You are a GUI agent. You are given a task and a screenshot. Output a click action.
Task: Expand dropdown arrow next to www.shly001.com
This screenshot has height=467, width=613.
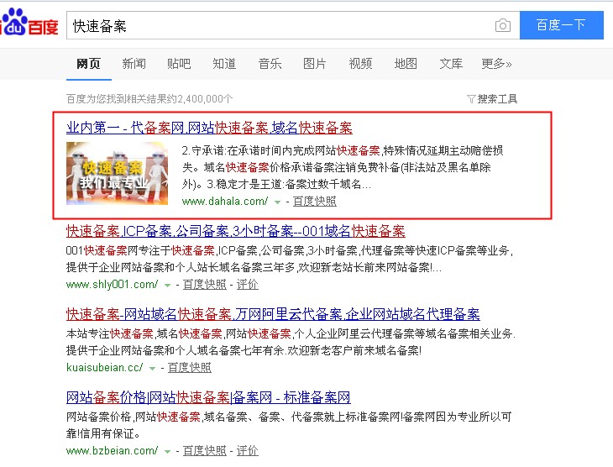(x=166, y=286)
